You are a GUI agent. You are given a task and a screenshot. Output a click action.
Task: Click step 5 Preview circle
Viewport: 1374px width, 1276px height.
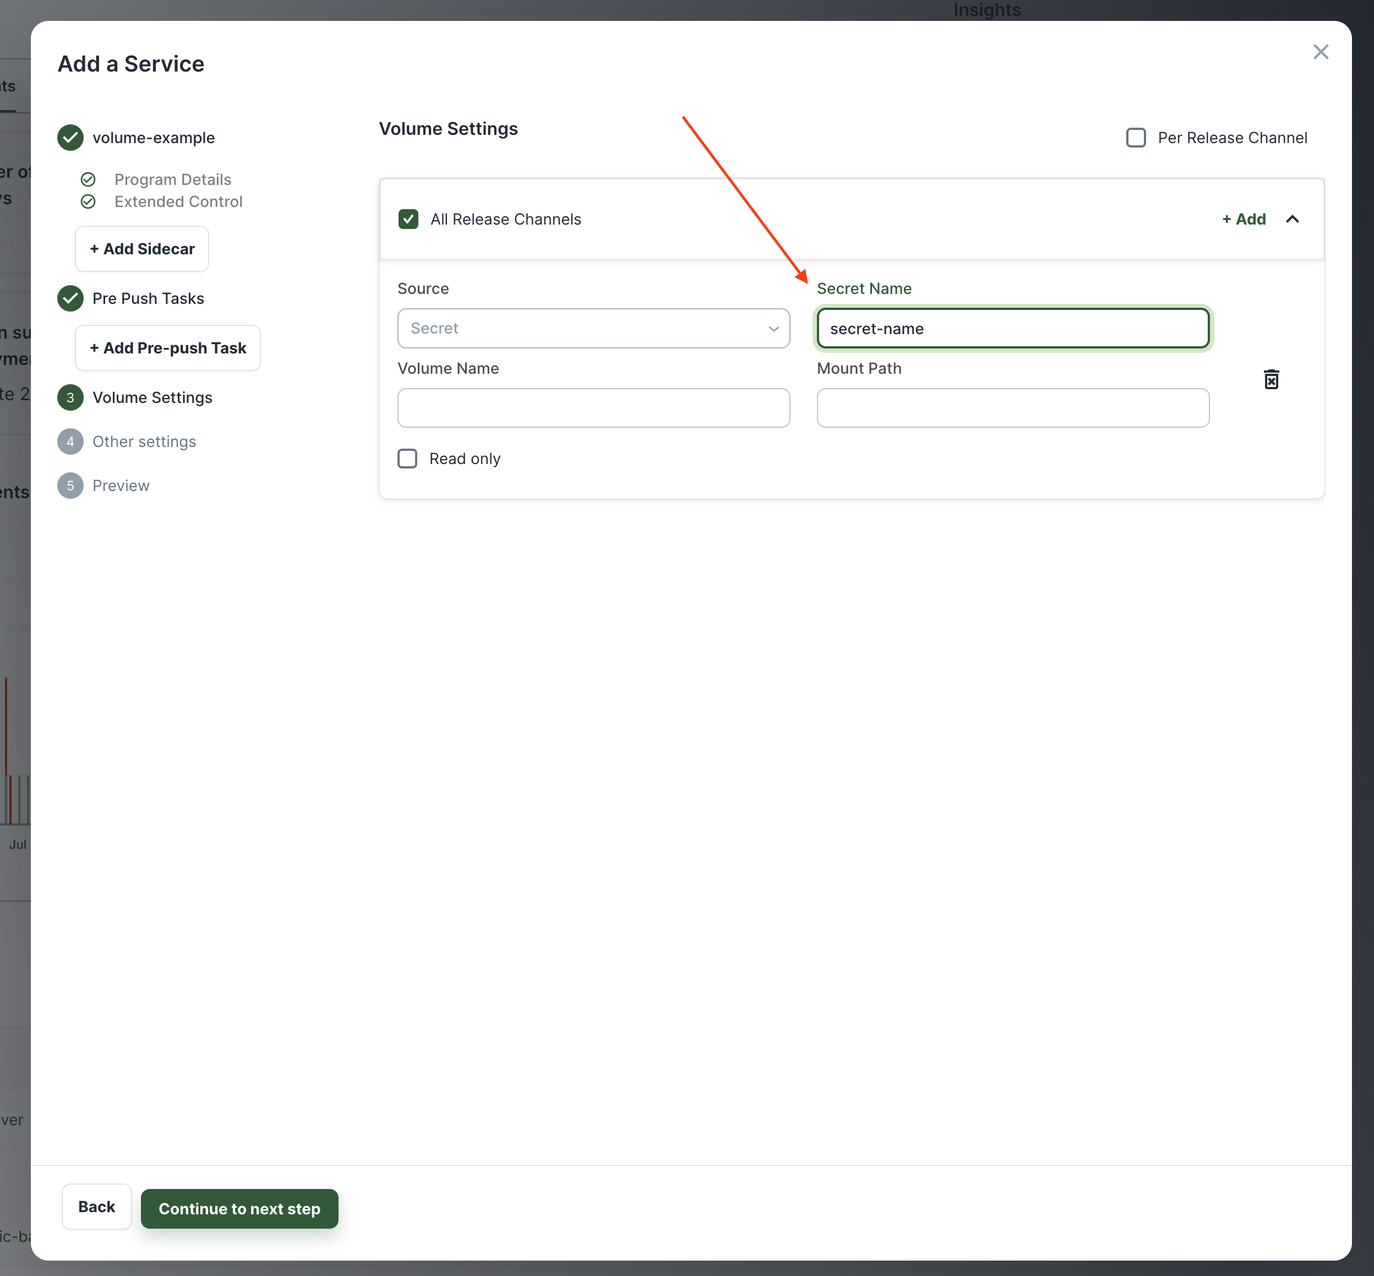pyautogui.click(x=70, y=486)
